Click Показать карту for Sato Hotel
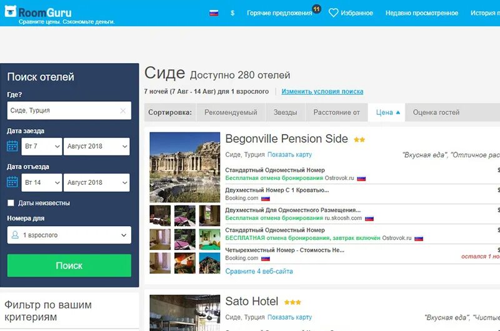500x331 pixels. (x=289, y=317)
